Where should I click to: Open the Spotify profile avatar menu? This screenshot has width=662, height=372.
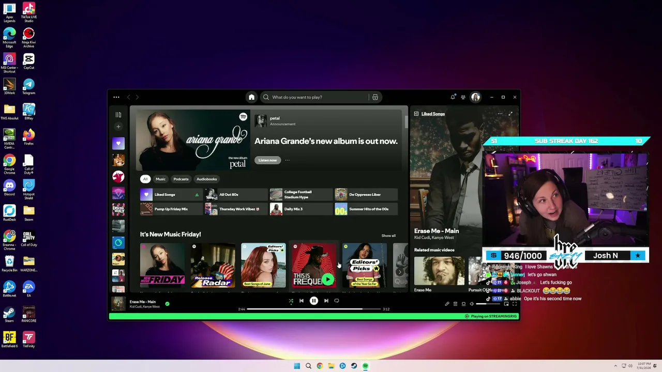(x=475, y=97)
